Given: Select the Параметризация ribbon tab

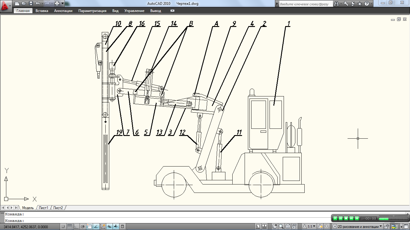Looking at the screenshot, I should click(x=92, y=11).
